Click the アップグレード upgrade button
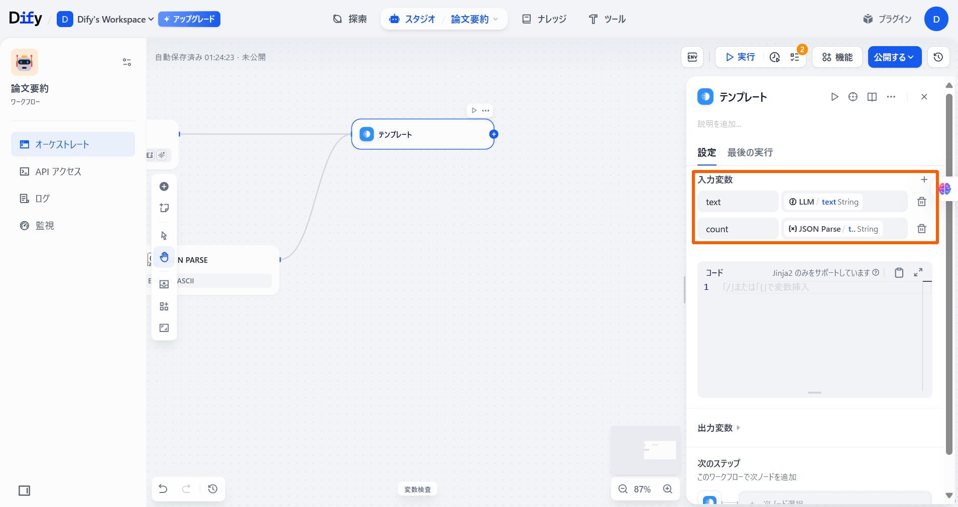This screenshot has height=507, width=958. (x=189, y=19)
